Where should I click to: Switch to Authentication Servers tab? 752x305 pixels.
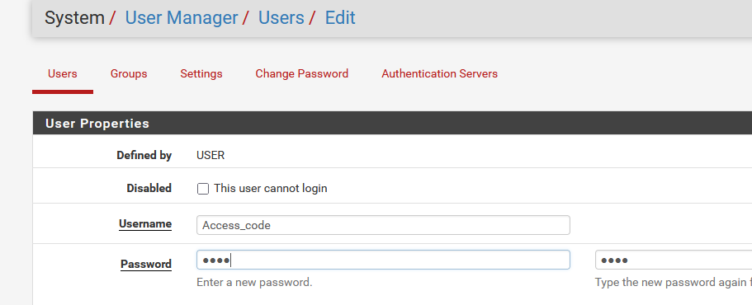coord(439,73)
